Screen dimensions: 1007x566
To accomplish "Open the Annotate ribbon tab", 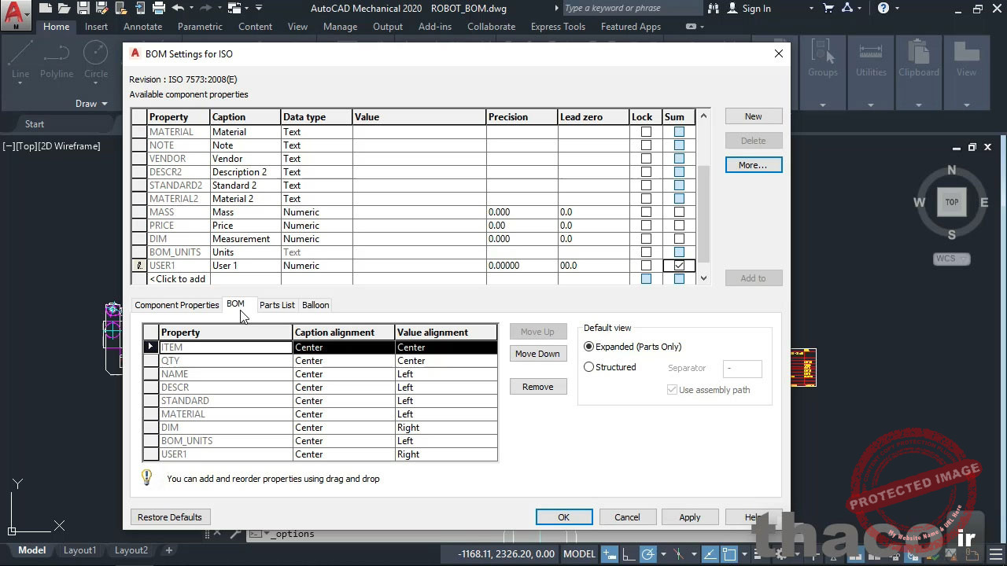I will tap(142, 26).
